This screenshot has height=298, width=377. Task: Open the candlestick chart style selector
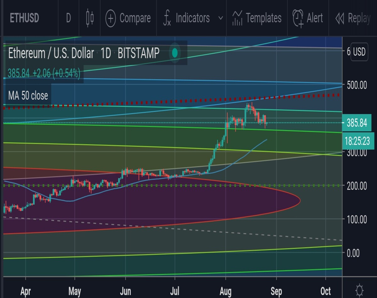(x=90, y=18)
